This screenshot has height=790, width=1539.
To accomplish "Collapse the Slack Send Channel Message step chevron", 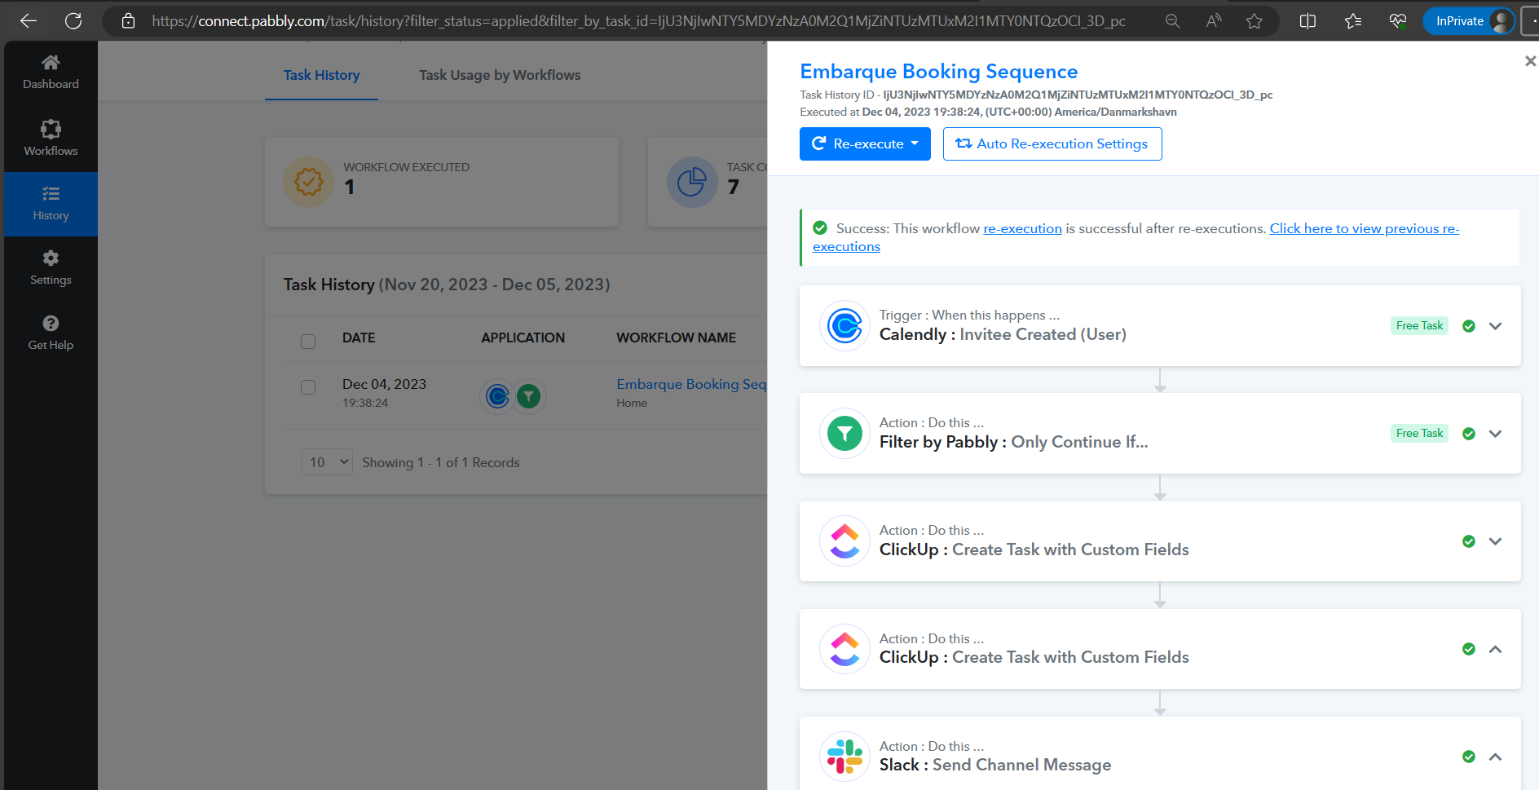I will point(1495,757).
